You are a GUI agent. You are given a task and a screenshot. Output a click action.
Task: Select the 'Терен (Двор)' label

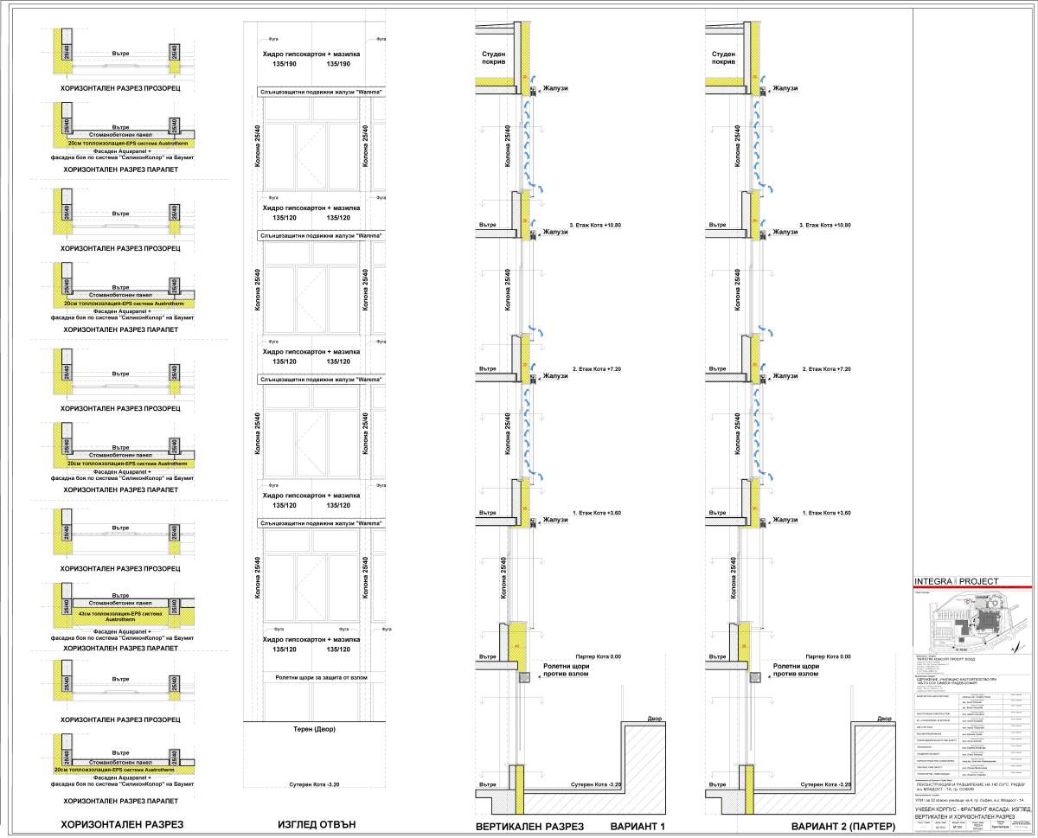tap(309, 730)
